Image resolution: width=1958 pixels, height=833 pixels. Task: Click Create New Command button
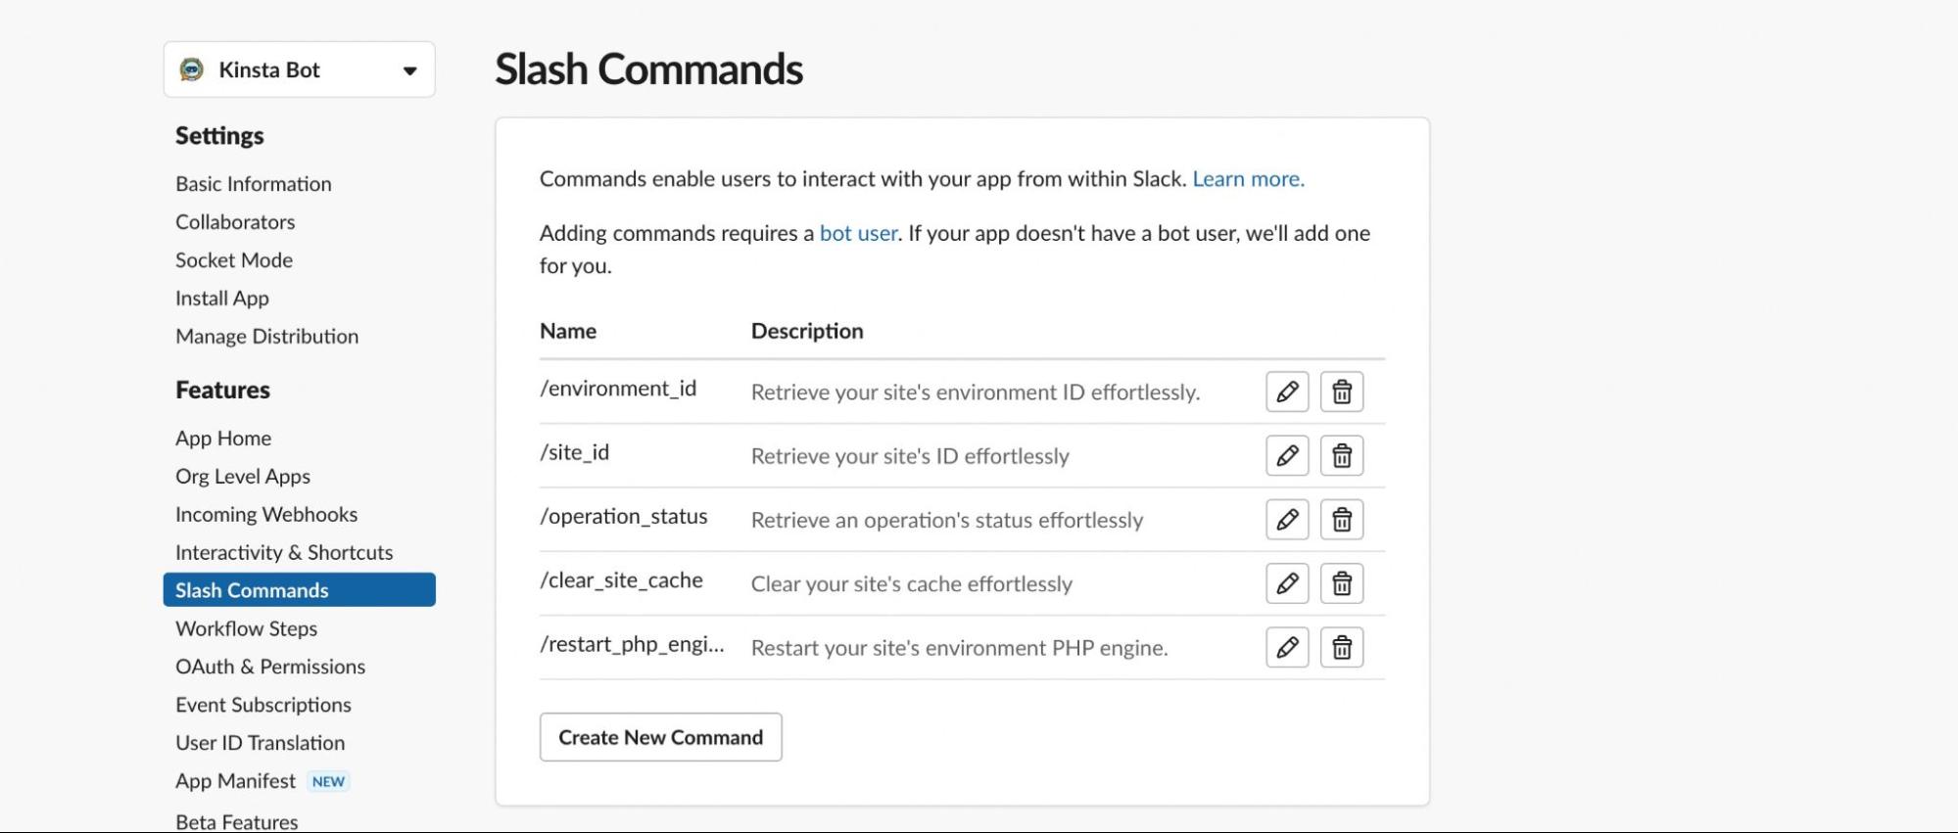(661, 737)
